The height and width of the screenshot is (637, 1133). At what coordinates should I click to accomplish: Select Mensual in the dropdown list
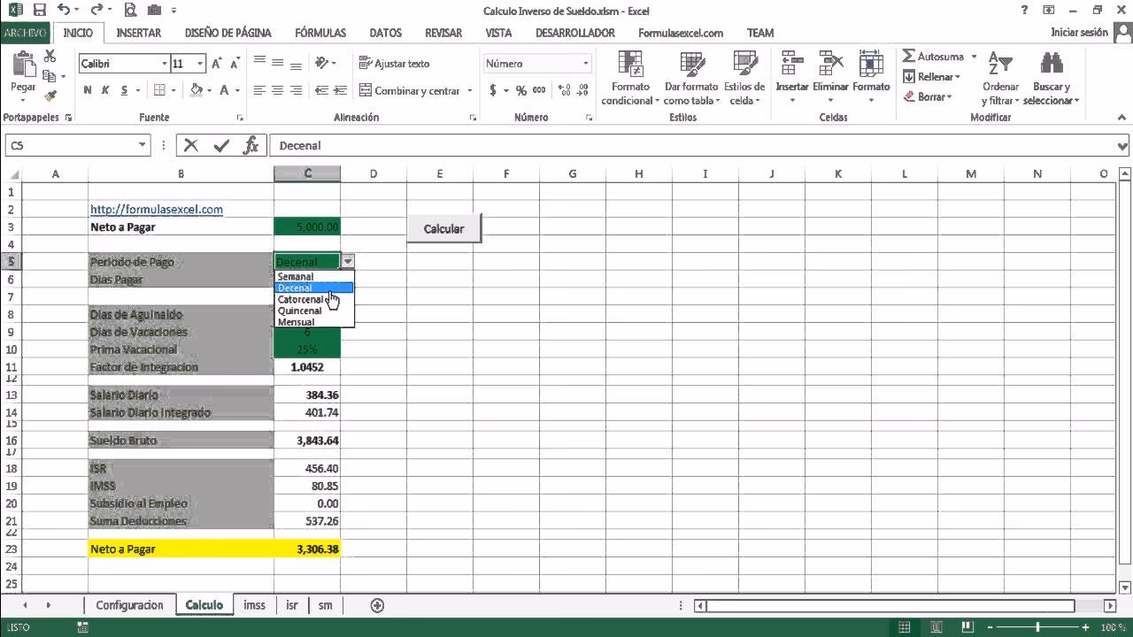pyautogui.click(x=315, y=322)
